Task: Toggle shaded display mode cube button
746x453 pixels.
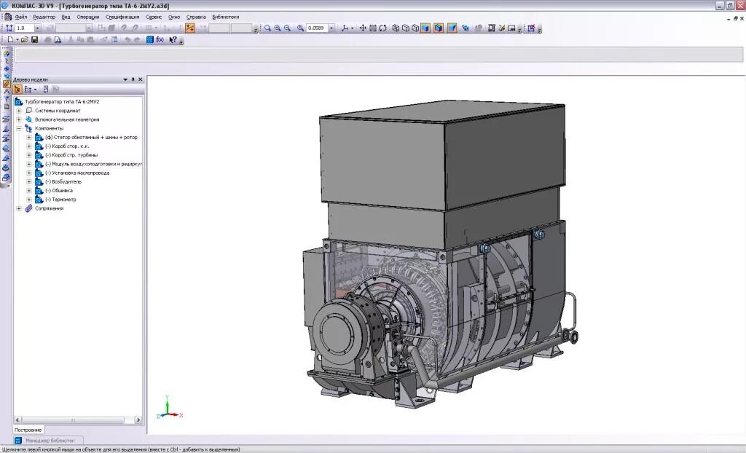Action: 425,28
